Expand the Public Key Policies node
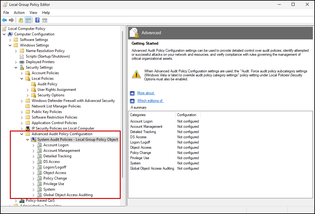 22,111
